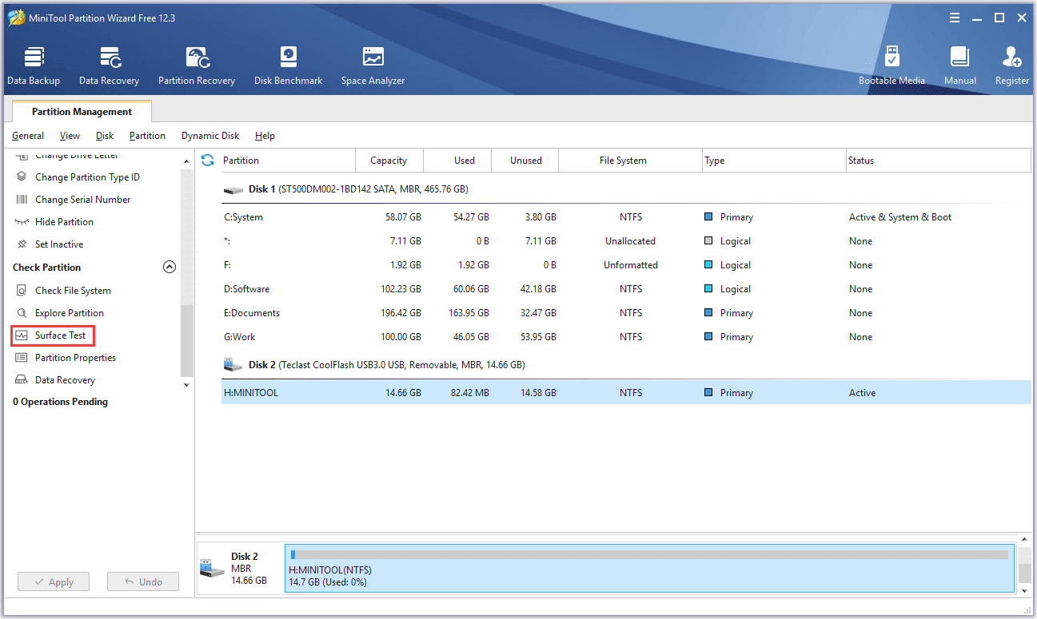Click the Disk 2 icon in disk map
1037x619 pixels.
(x=211, y=568)
